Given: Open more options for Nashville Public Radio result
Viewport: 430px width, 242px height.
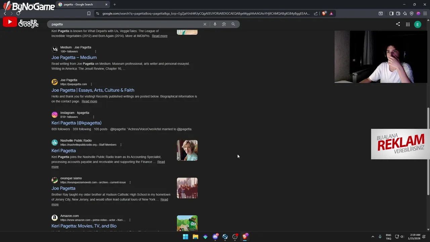Looking at the screenshot, I should 121,145.
